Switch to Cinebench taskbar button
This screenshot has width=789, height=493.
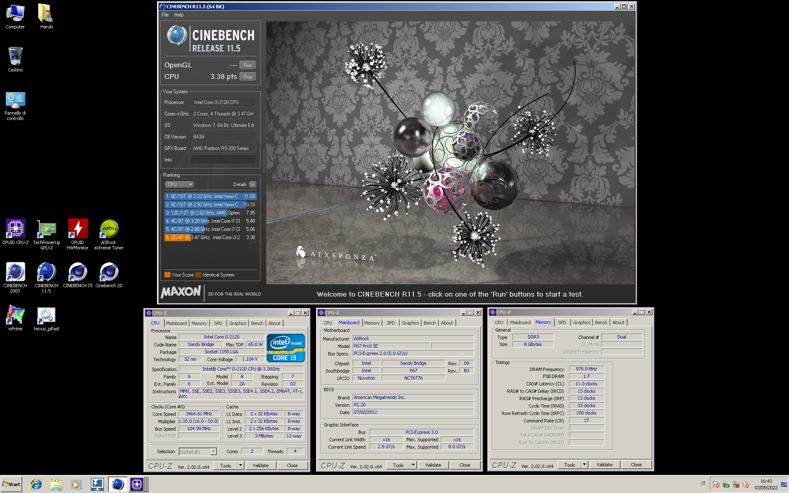pyautogui.click(x=118, y=484)
